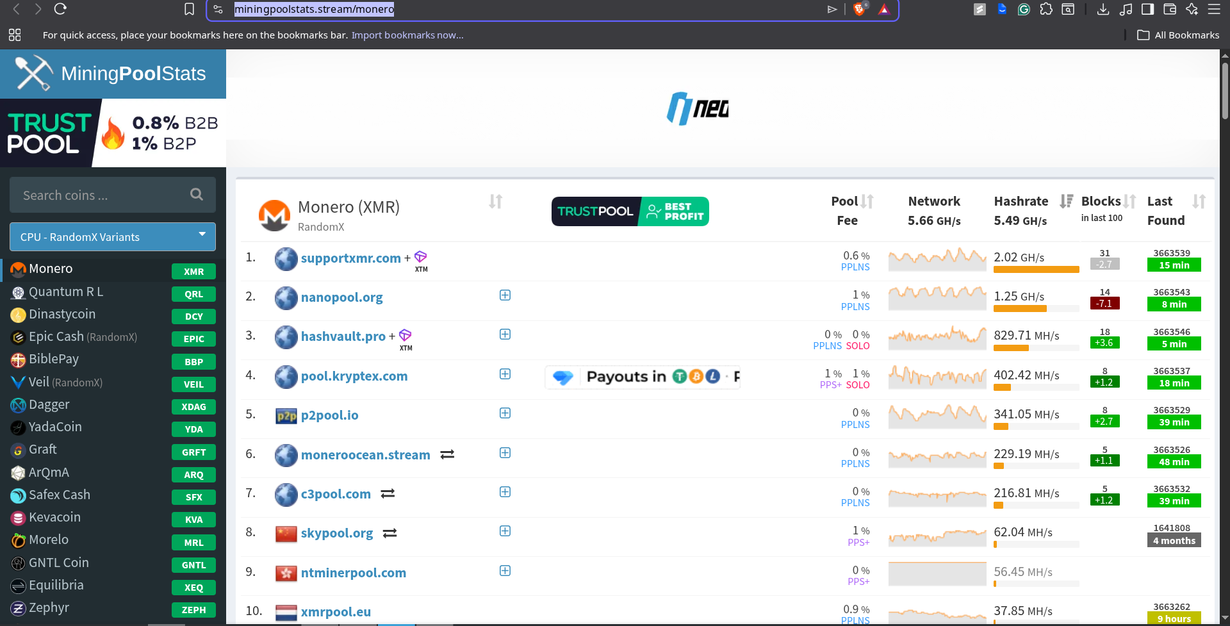1230x626 pixels.
Task: Open CPU - RandomX Variants dropdown
Action: tap(113, 237)
